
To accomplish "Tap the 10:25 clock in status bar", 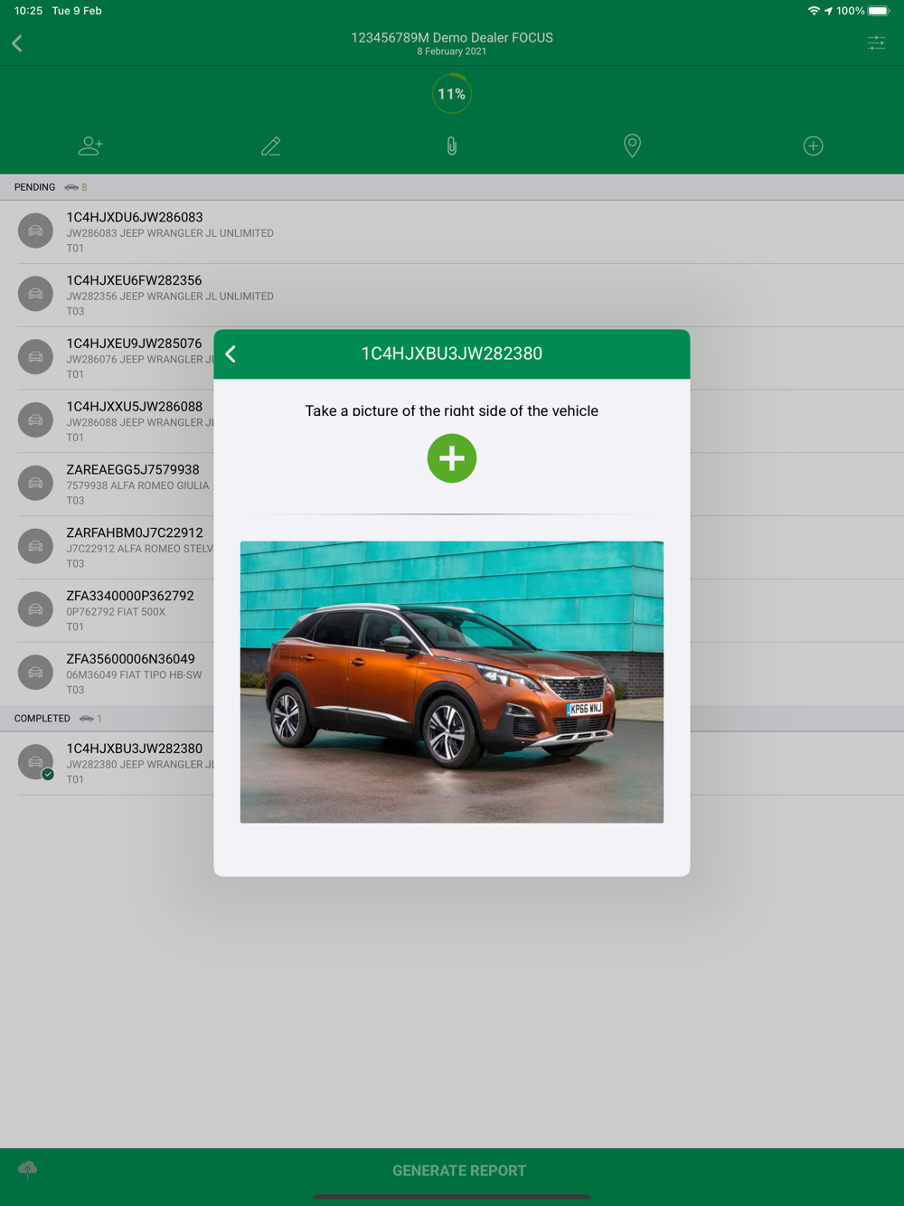I will coord(29,11).
